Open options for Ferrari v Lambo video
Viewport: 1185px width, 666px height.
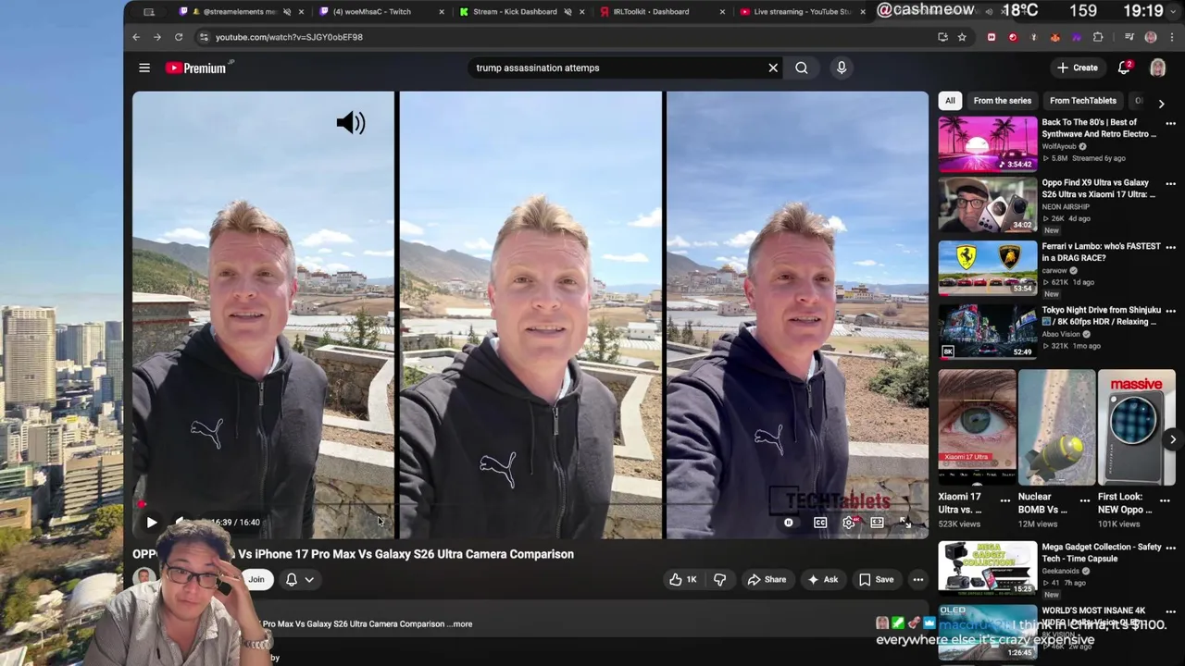(x=1170, y=249)
